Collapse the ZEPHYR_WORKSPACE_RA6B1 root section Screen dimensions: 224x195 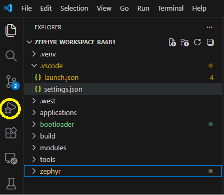(x=29, y=42)
